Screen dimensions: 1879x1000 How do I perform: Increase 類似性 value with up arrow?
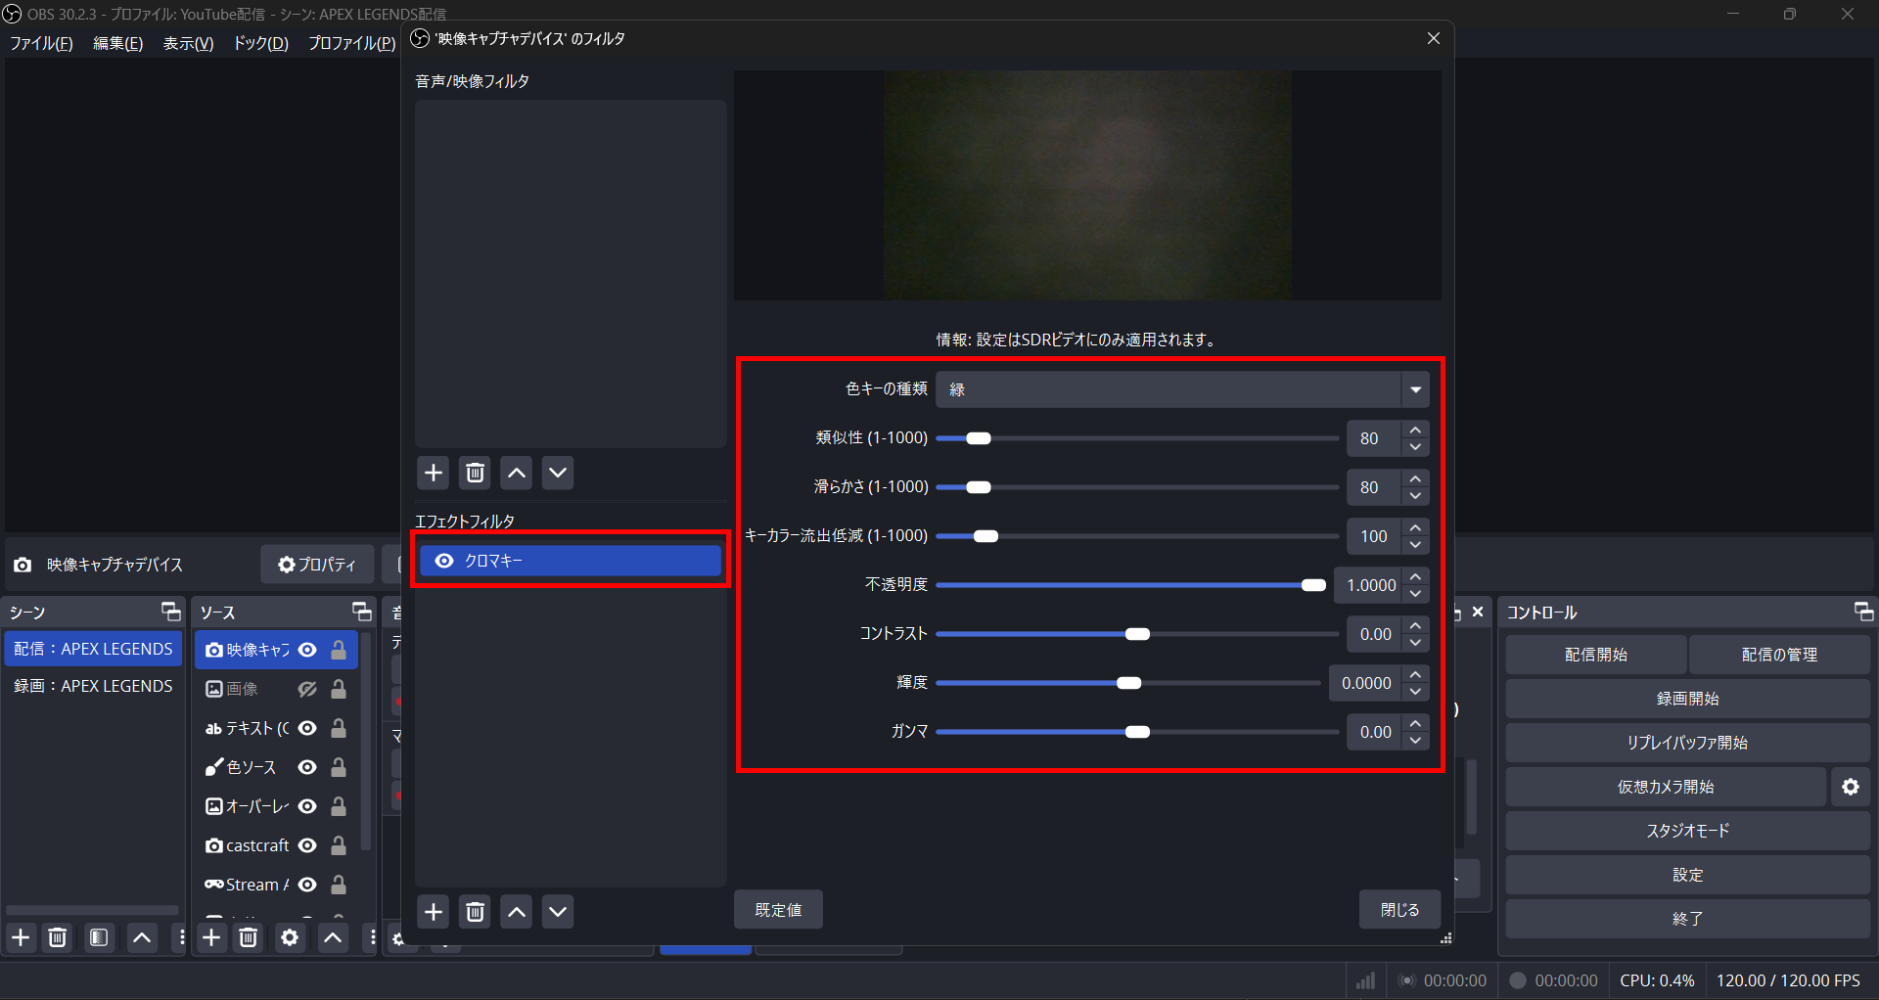(x=1415, y=430)
